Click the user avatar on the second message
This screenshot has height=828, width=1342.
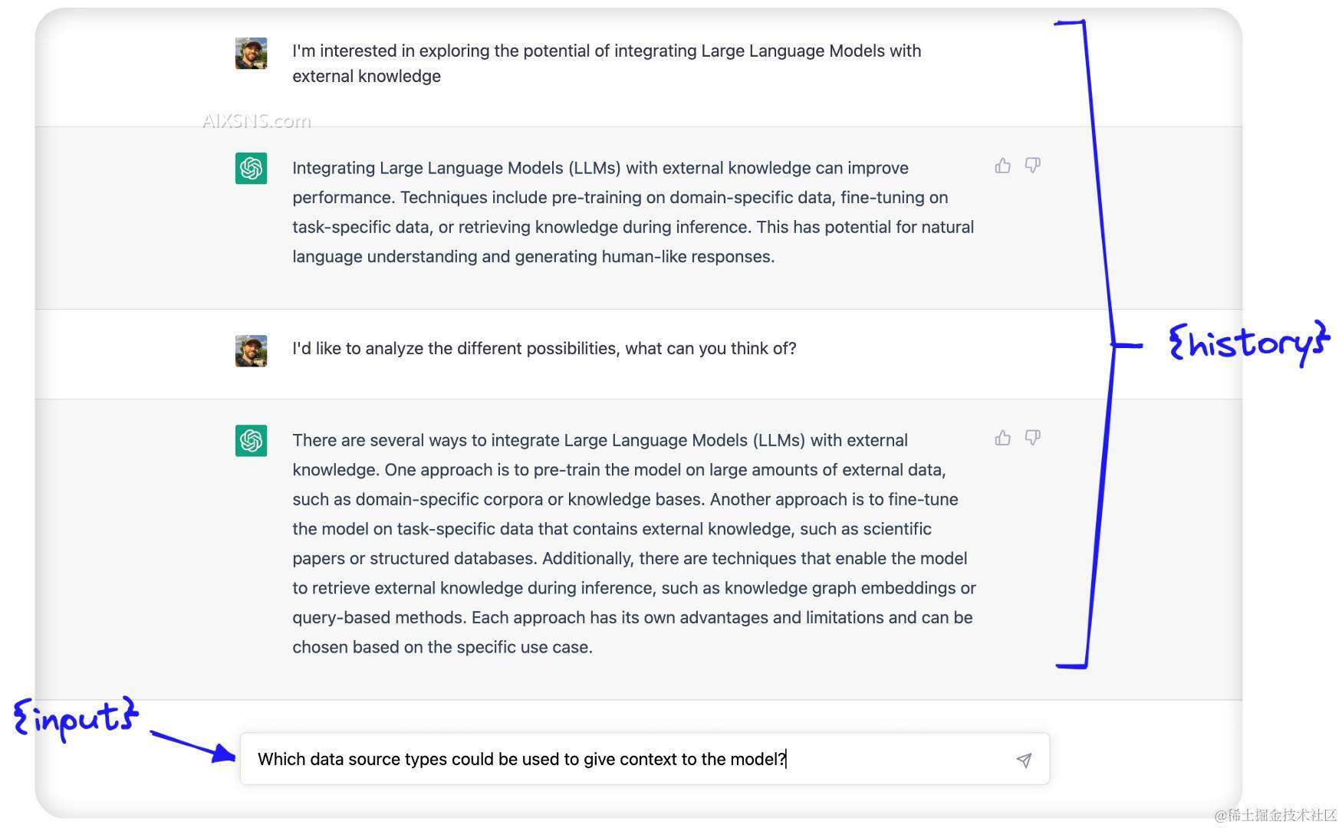click(x=251, y=351)
